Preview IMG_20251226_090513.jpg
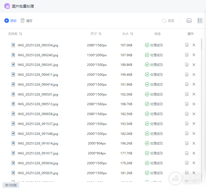Image resolution: width=206 pixels, height=189 pixels. (x=187, y=104)
